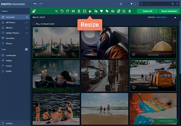
Task: Select the magic wand auto-enhance tool
Action: pyautogui.click(x=56, y=11)
